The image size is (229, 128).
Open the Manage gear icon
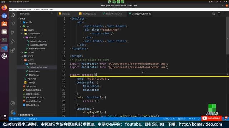(13, 112)
